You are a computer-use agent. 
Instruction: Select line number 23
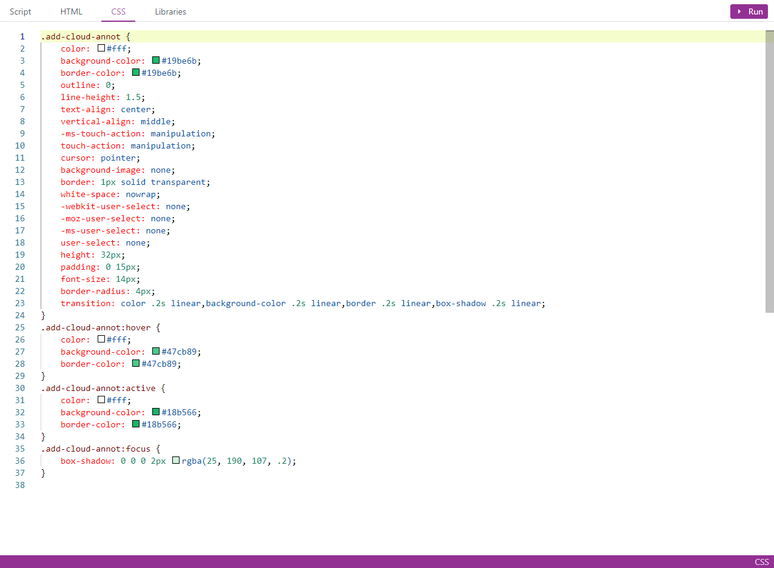tap(19, 303)
